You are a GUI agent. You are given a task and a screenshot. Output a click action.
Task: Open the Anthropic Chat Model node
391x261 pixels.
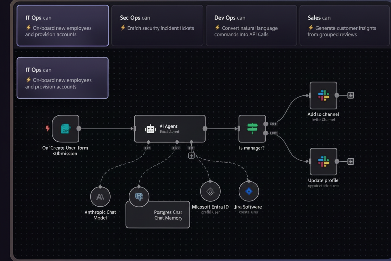click(x=100, y=197)
